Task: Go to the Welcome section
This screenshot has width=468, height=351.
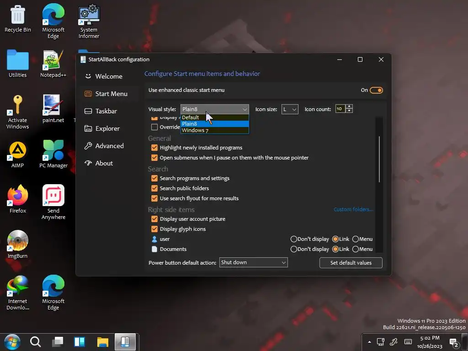Action: (x=109, y=76)
